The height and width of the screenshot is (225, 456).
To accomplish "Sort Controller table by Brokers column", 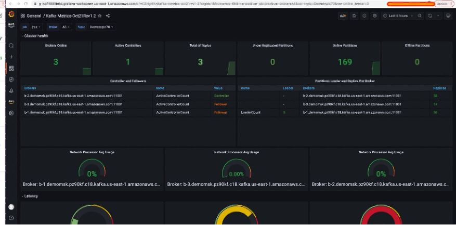I will (30, 88).
